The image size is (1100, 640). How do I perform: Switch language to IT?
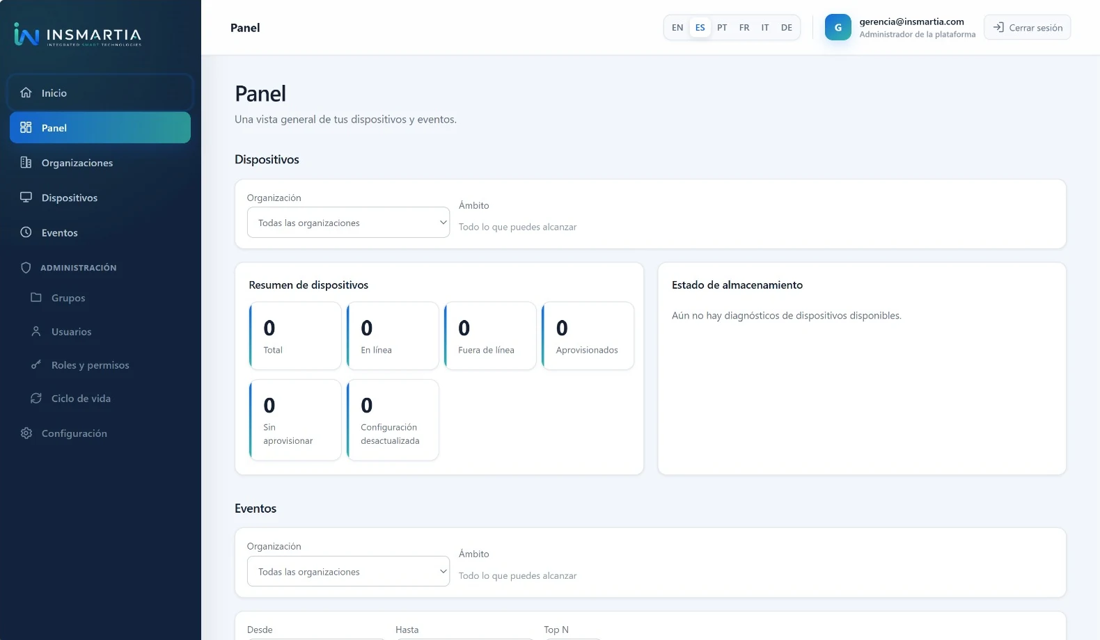click(x=765, y=28)
